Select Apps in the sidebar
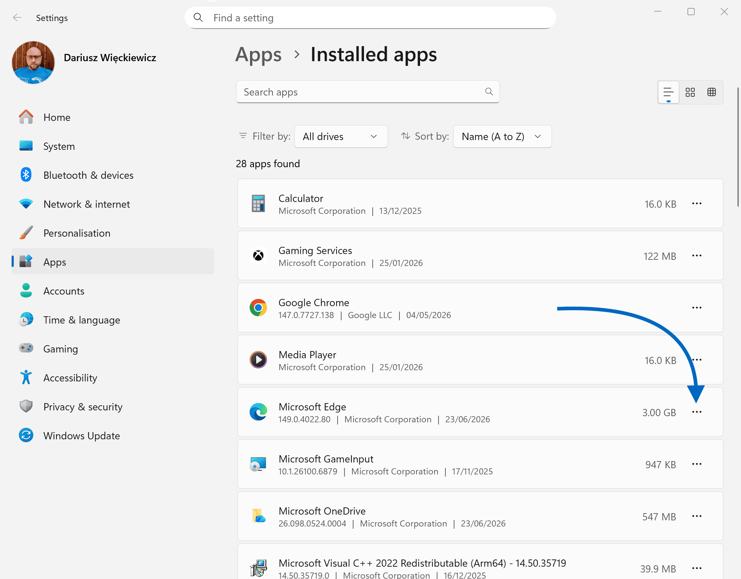Screen dimensions: 741x579 (113, 261)
